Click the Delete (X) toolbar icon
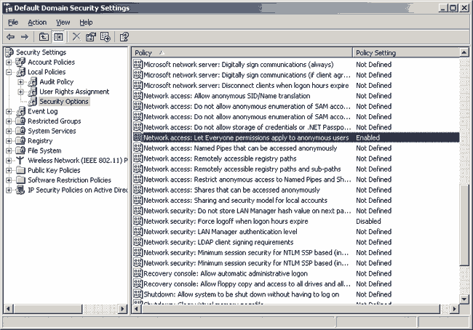This screenshot has width=473, height=330. pos(76,36)
